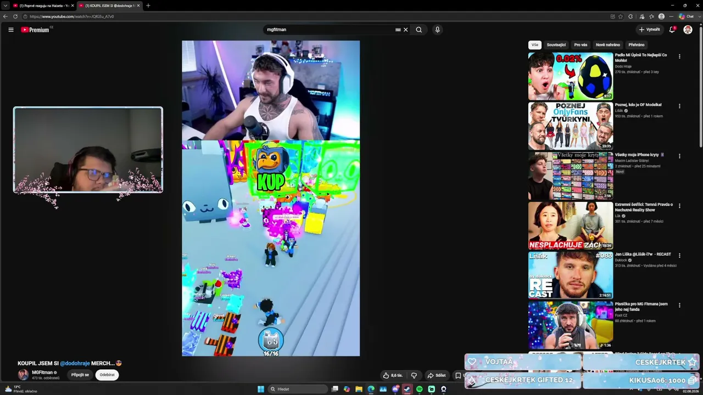Open the Copilot Chat button
Screen dimensions: 703x395
tap(687, 16)
